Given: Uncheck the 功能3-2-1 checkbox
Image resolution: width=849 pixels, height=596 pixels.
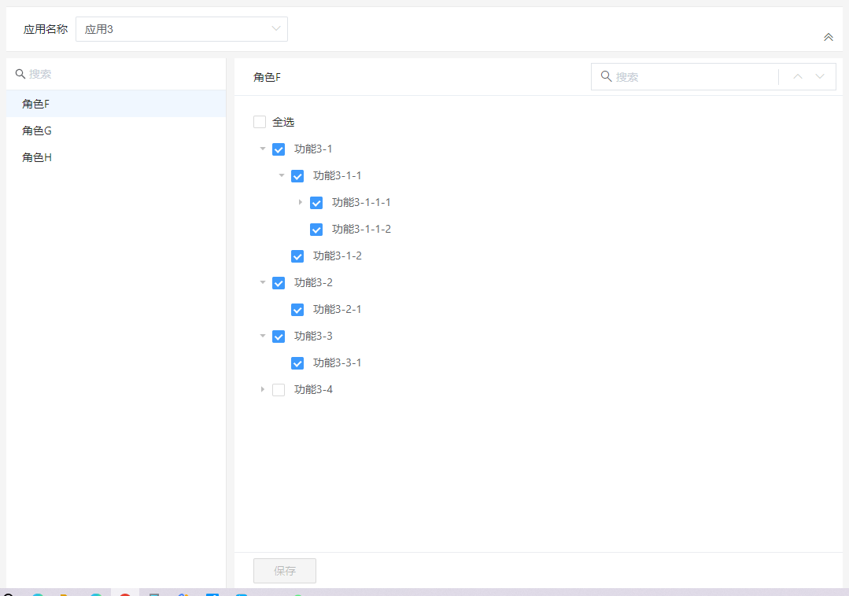Looking at the screenshot, I should click(297, 310).
